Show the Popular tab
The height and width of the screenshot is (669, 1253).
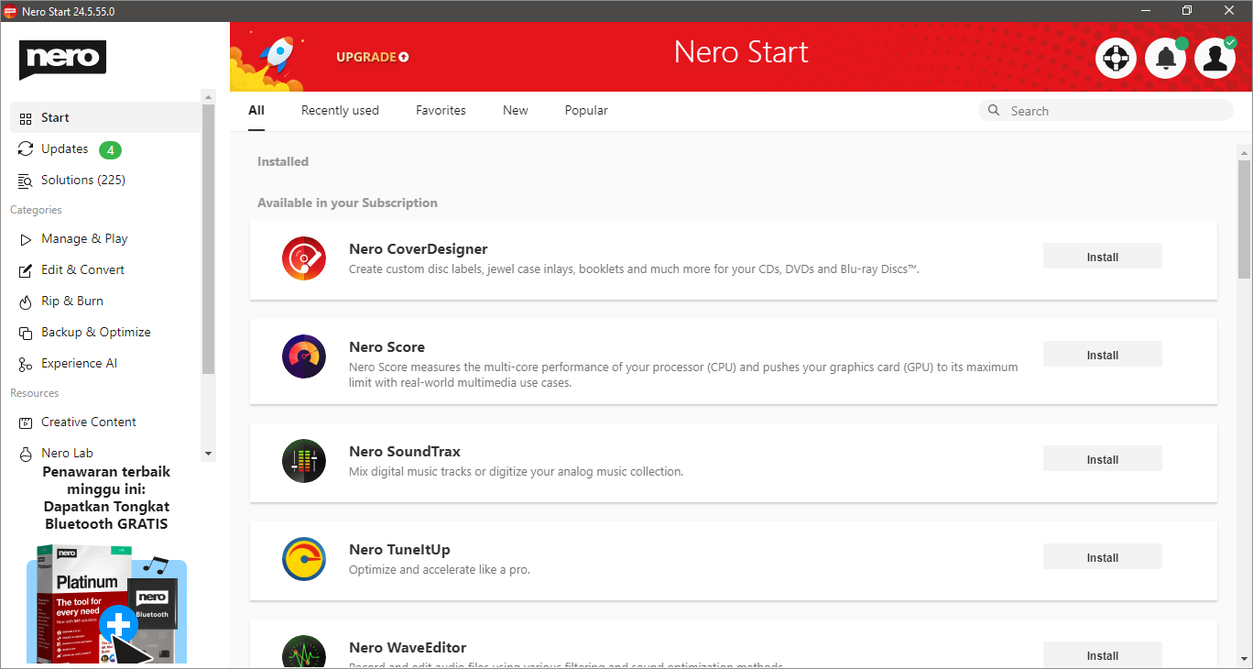pos(586,110)
